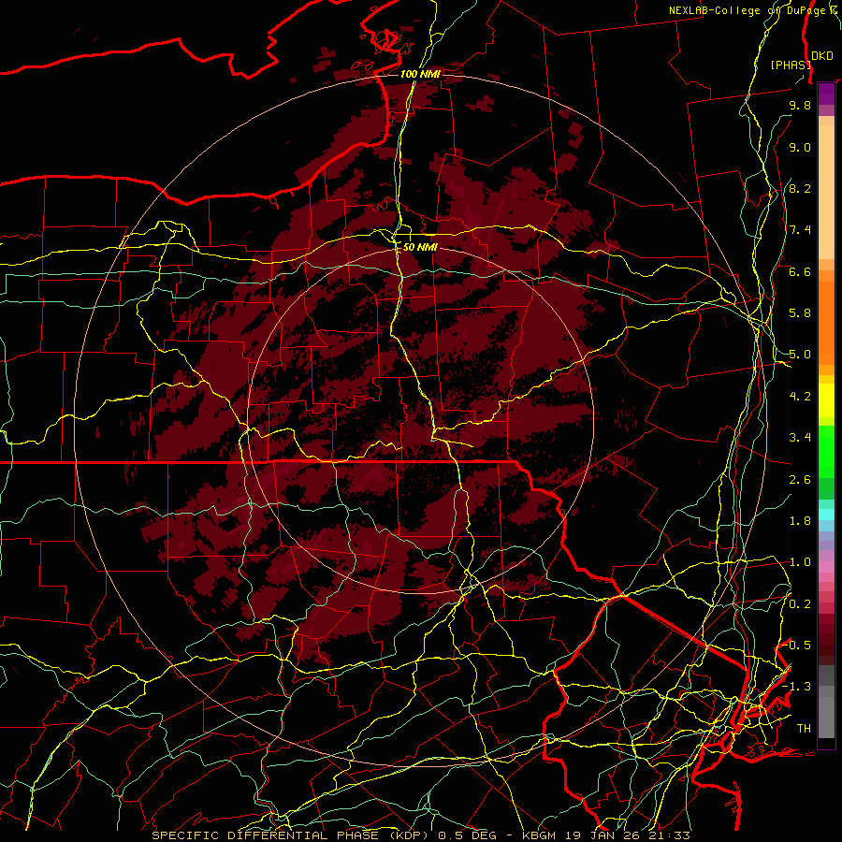Pick the pink segment of the color bar

pos(826,567)
